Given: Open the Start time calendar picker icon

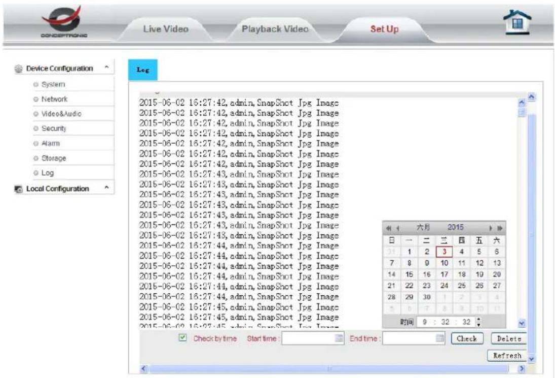Looking at the screenshot, I should pos(339,338).
